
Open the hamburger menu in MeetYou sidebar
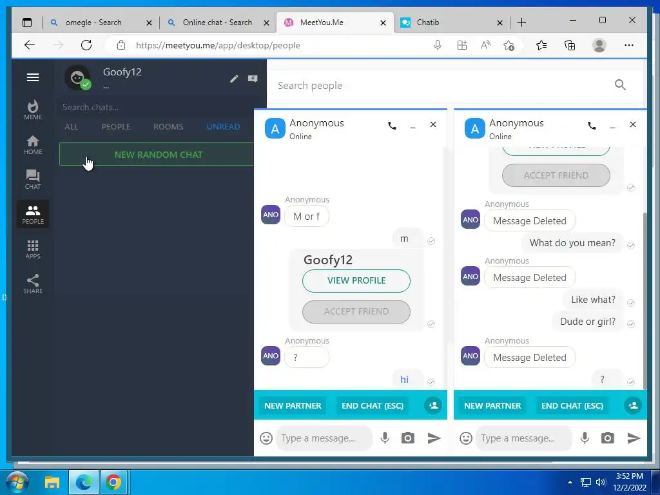tap(33, 77)
